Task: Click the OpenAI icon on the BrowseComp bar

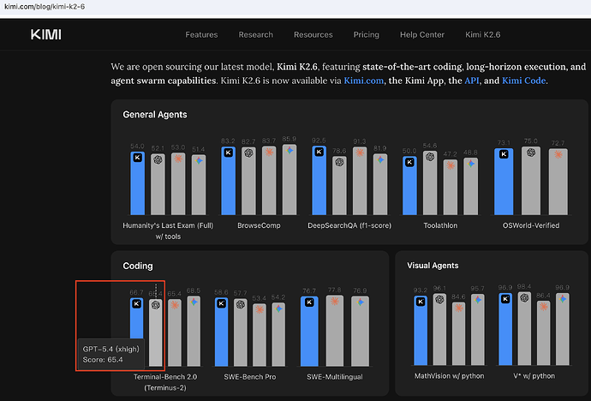Action: (248, 153)
